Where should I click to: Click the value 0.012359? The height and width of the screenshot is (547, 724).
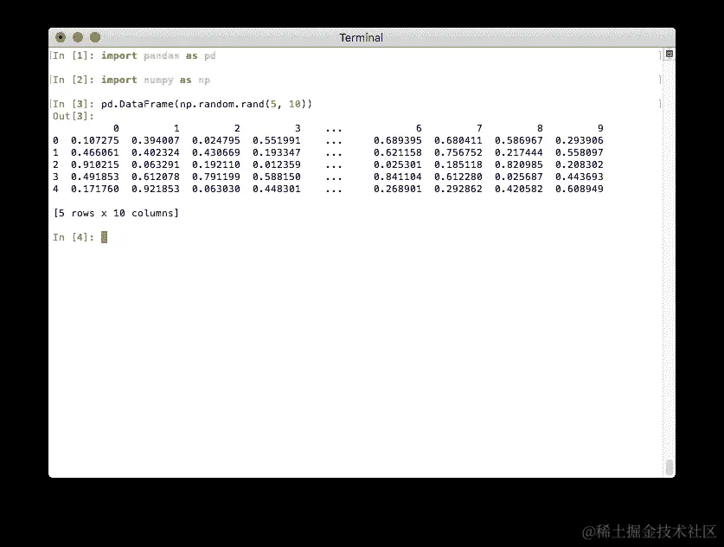click(276, 164)
